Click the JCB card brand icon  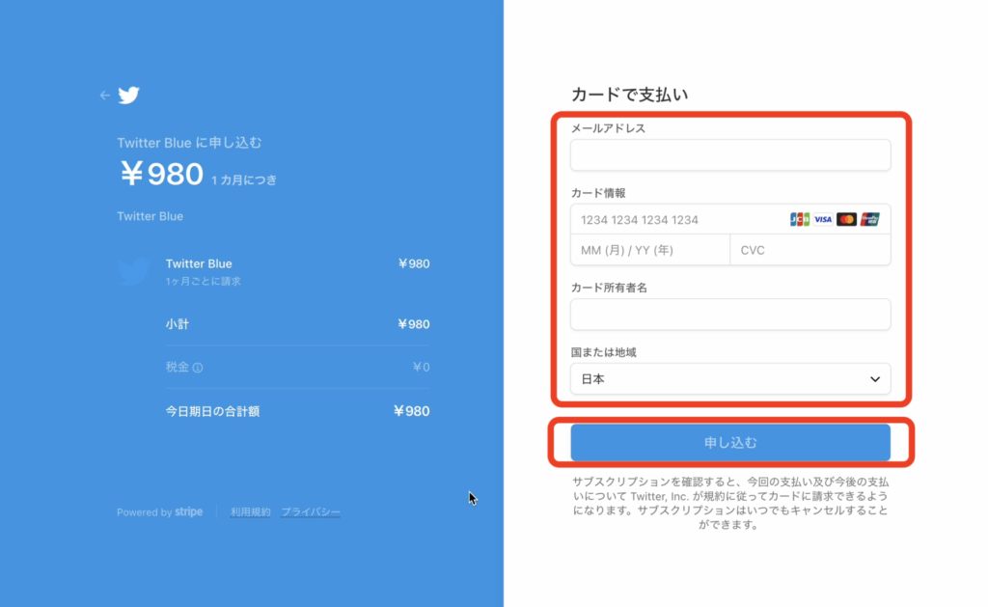click(x=800, y=219)
